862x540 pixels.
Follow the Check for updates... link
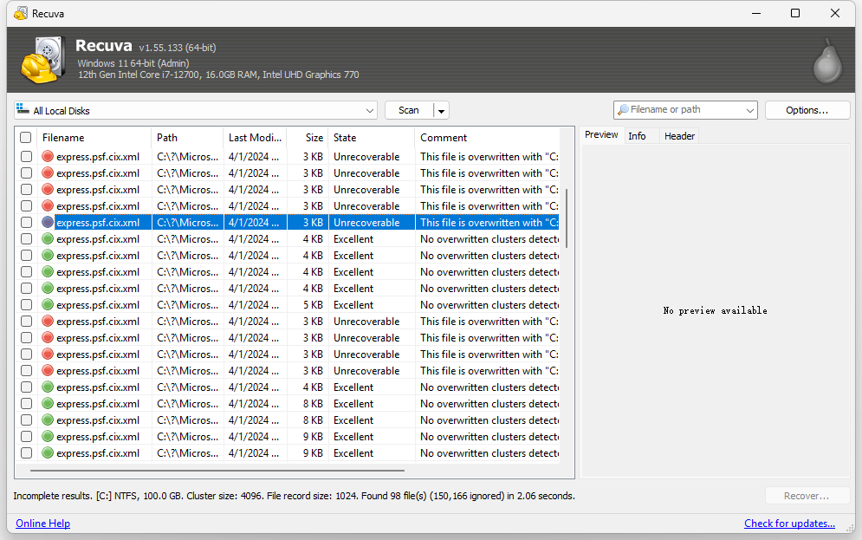click(x=789, y=524)
